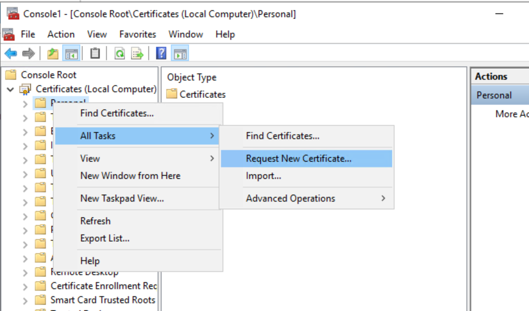Select Console Root in the tree
Image resolution: width=529 pixels, height=311 pixels.
point(49,75)
